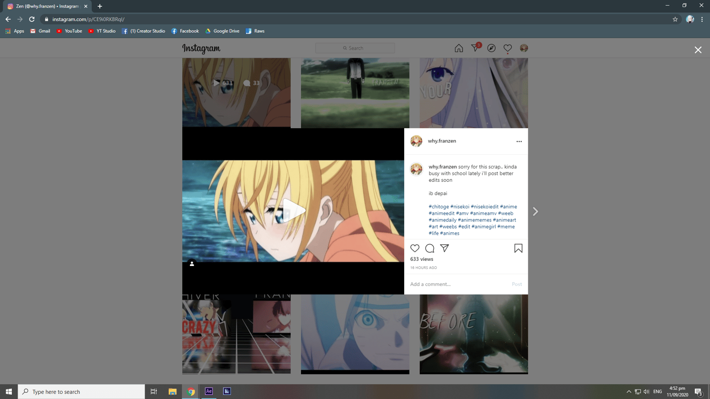Viewport: 710px width, 399px height.
Task: Show tagged people icon on video
Action: pos(192,264)
